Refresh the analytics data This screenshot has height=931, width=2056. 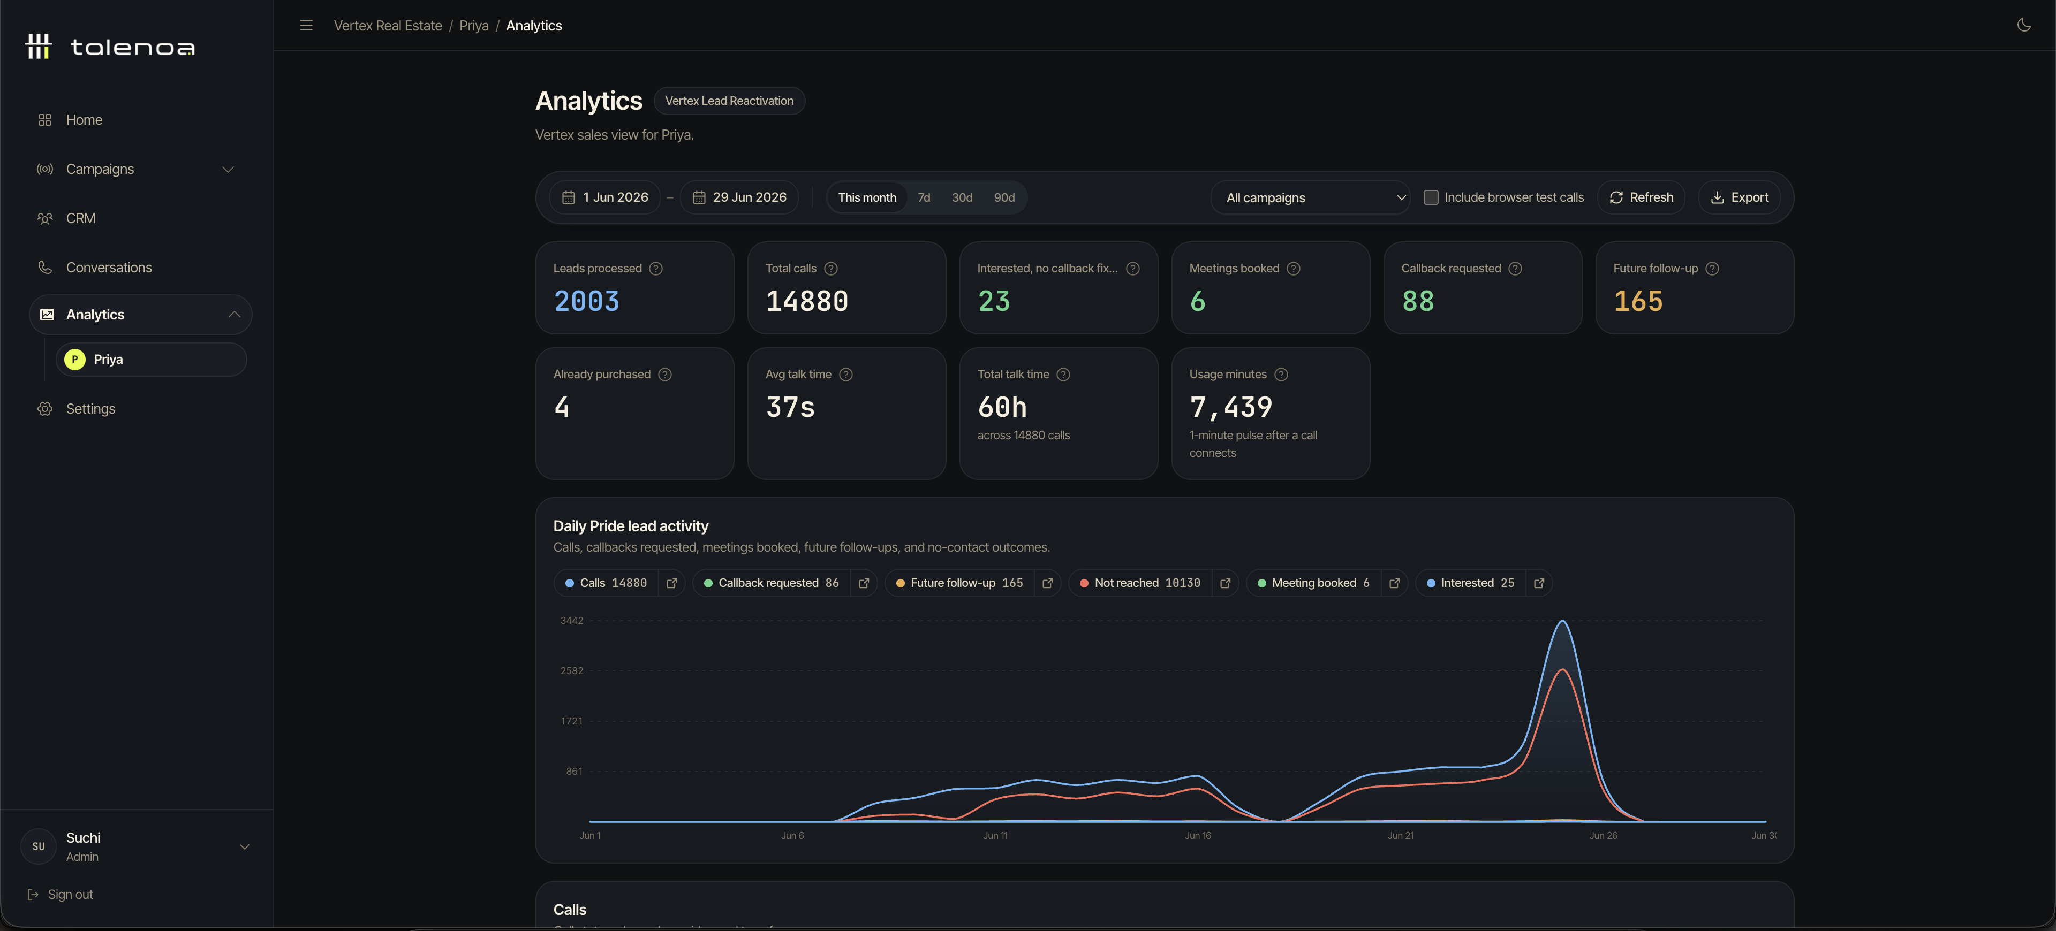[x=1641, y=197]
